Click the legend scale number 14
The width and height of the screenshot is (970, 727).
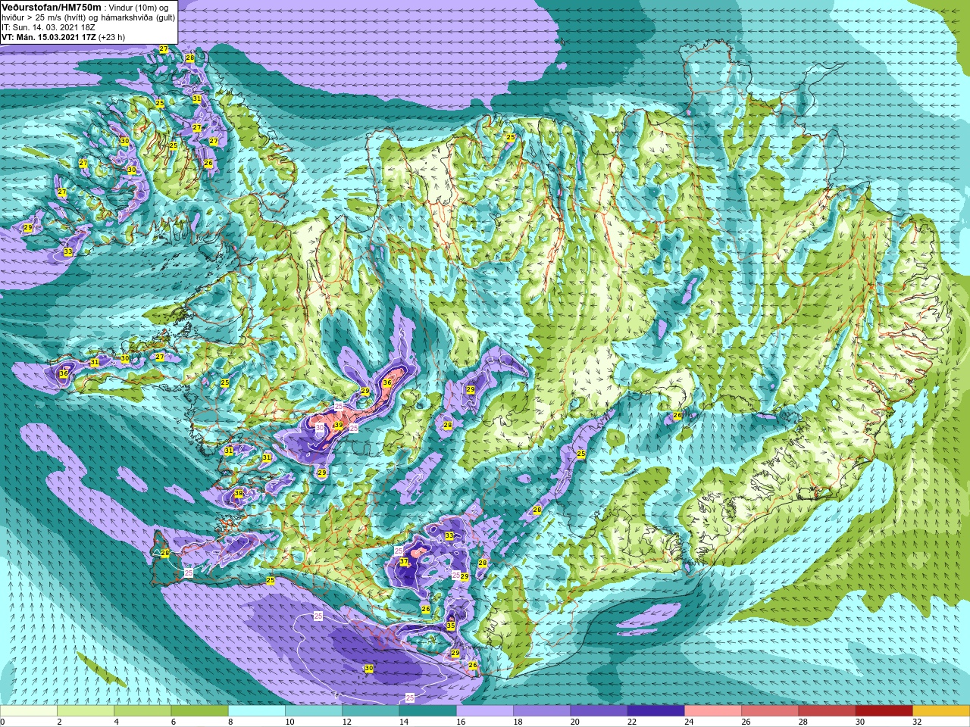tap(404, 722)
